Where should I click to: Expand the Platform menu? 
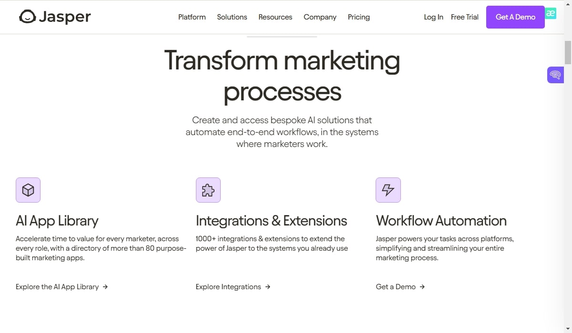click(192, 17)
